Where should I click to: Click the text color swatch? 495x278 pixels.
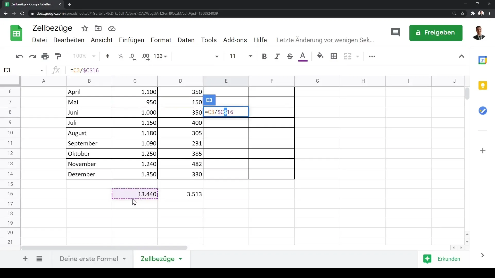(x=303, y=61)
